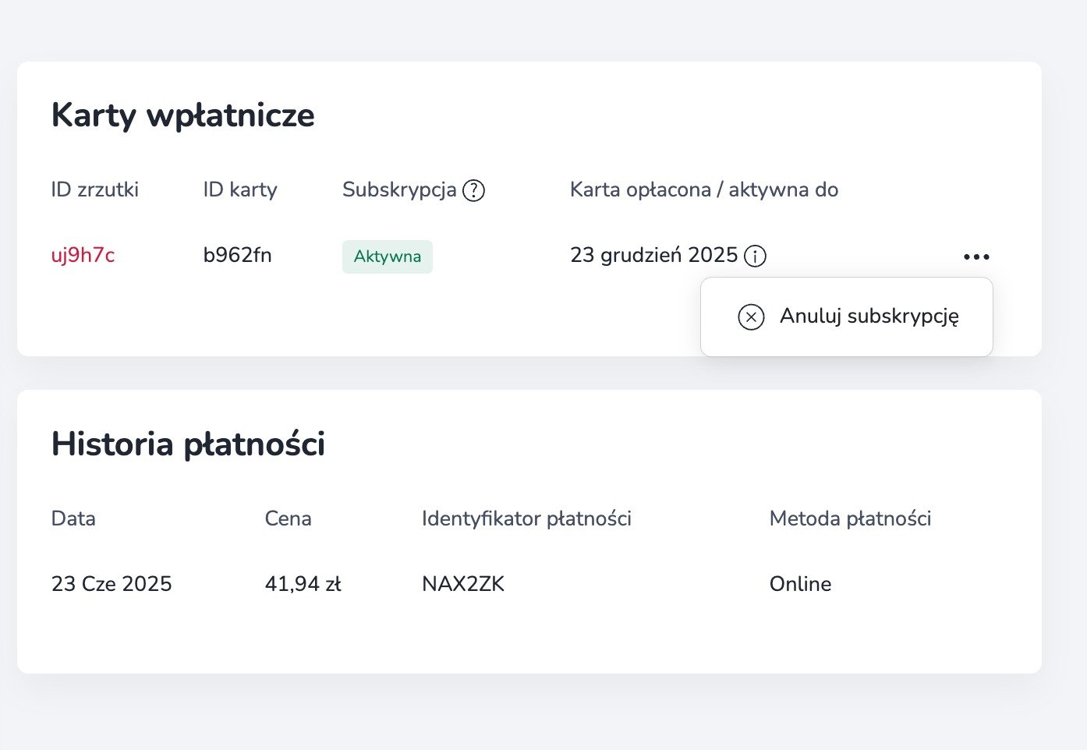Select card ID b962fn text
1087x750 pixels.
coord(237,255)
